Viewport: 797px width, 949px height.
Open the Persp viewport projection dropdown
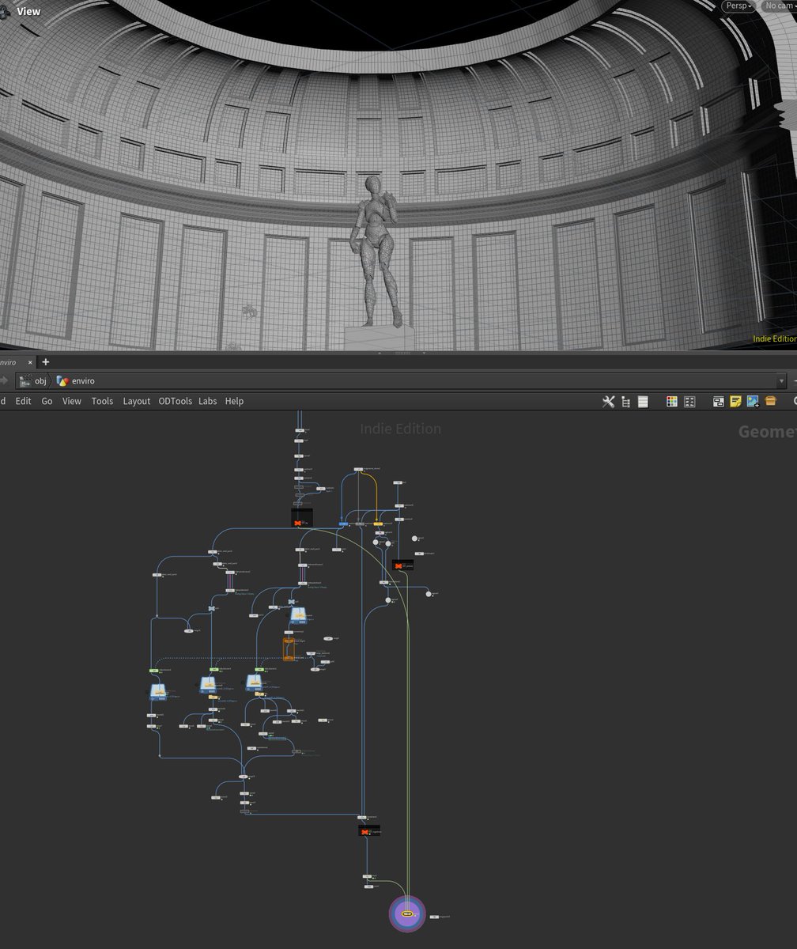click(738, 6)
